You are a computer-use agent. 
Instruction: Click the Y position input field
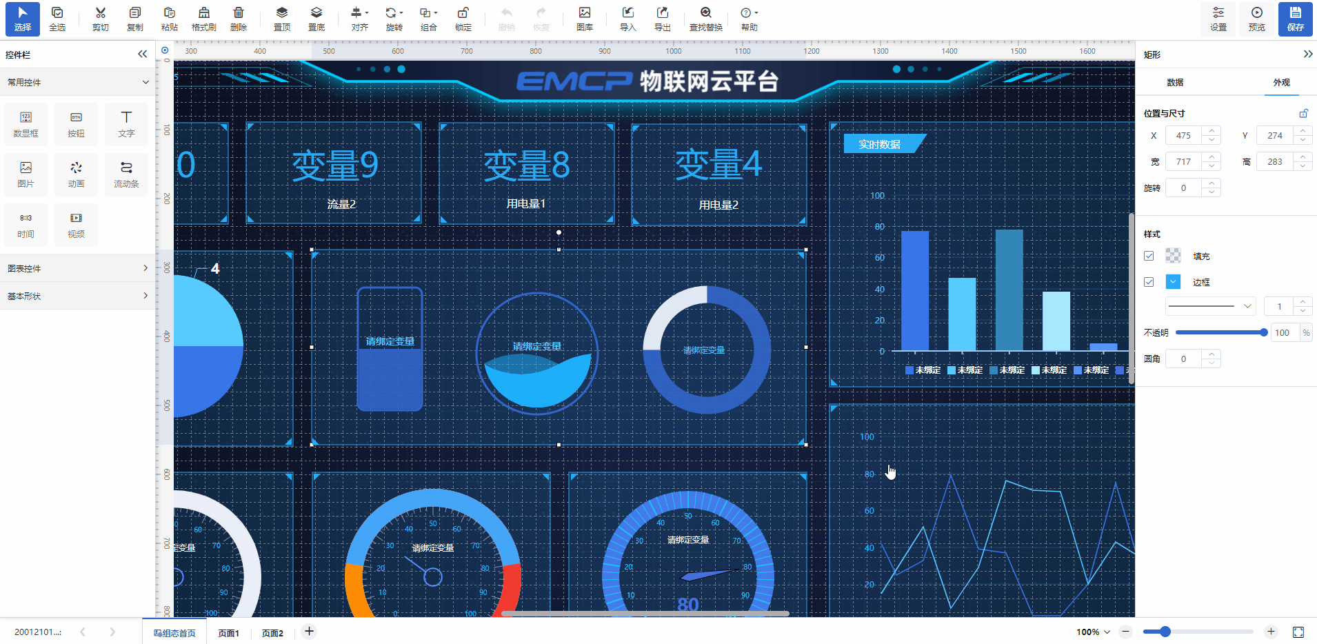click(1274, 136)
